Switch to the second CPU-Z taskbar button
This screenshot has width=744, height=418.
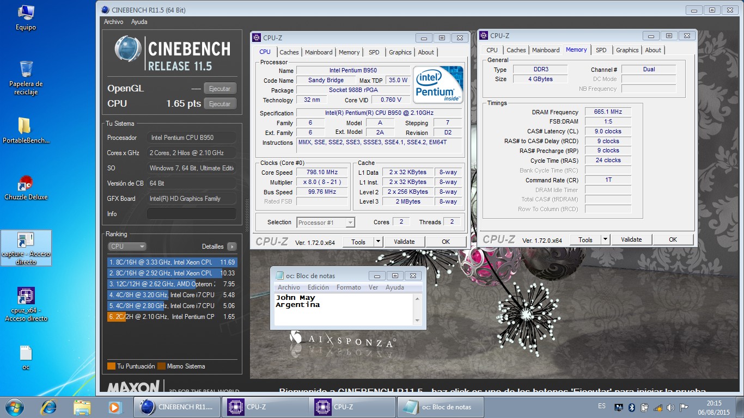[352, 407]
